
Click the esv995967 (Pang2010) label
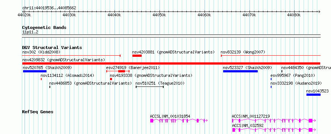(x=293, y=75)
